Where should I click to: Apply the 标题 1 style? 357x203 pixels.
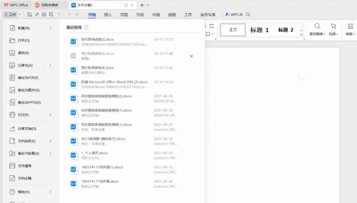pyautogui.click(x=259, y=30)
